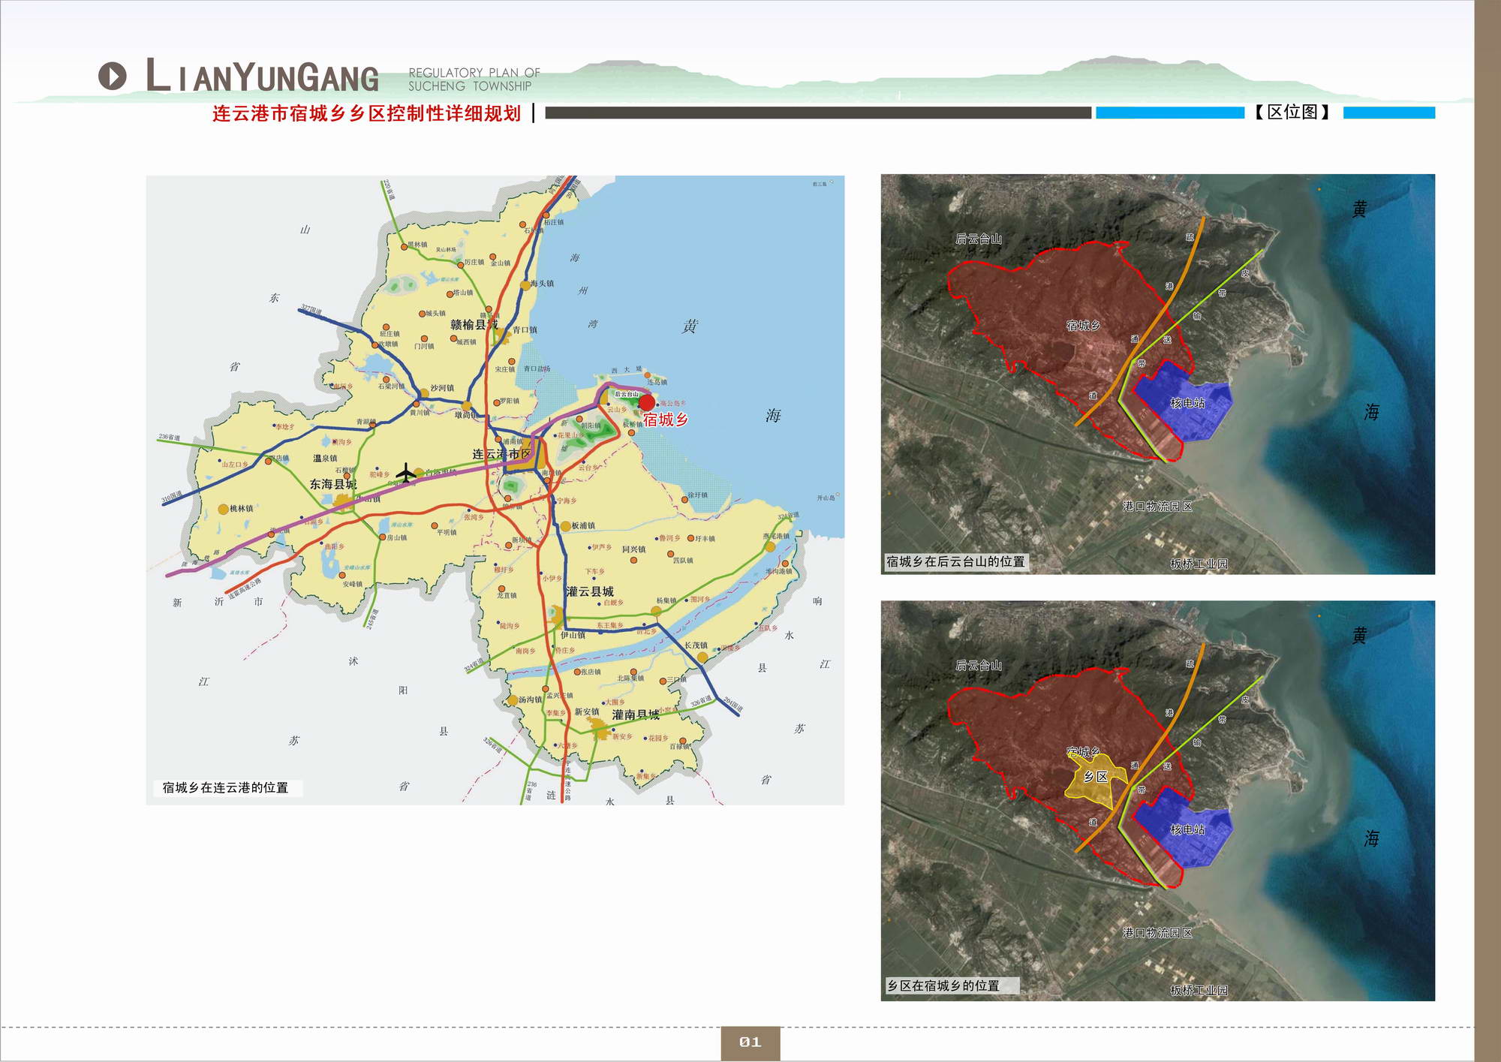Viewport: 1501px width, 1062px height.
Task: Open the Lianyungang city location map
Action: 495,490
